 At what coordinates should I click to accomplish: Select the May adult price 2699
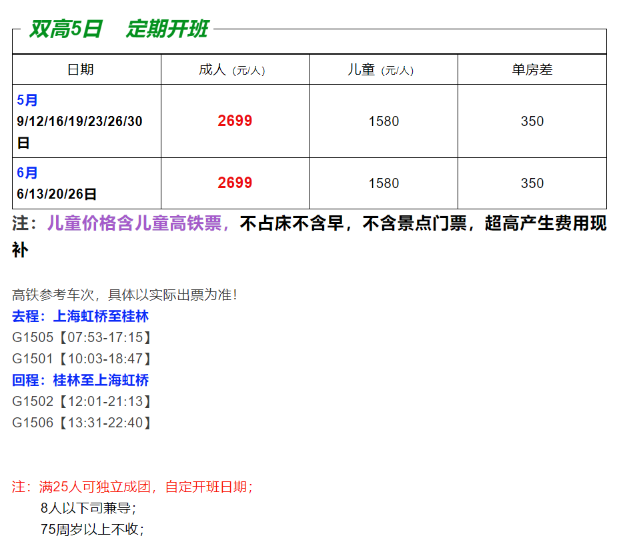pos(235,121)
